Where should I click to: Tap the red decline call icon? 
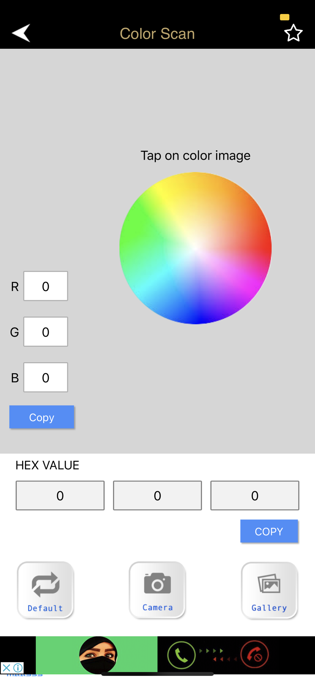point(254,655)
